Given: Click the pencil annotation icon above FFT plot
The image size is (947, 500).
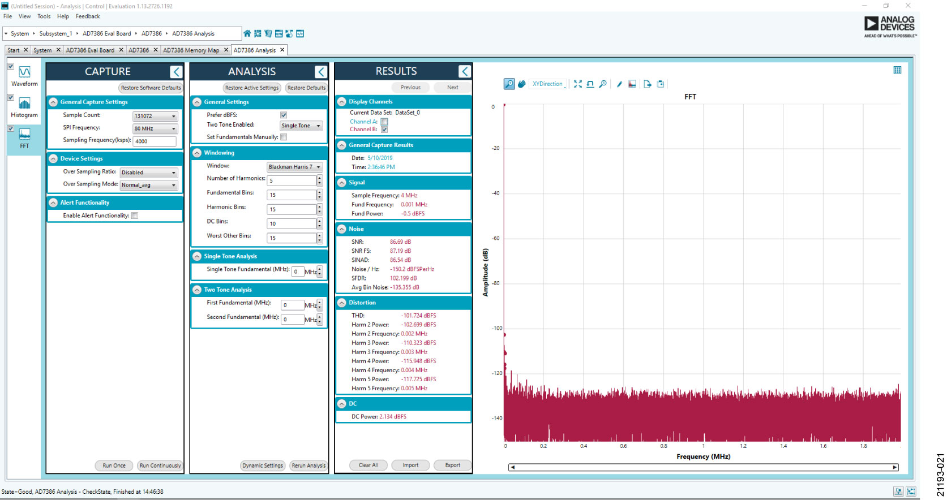Looking at the screenshot, I should (x=619, y=84).
